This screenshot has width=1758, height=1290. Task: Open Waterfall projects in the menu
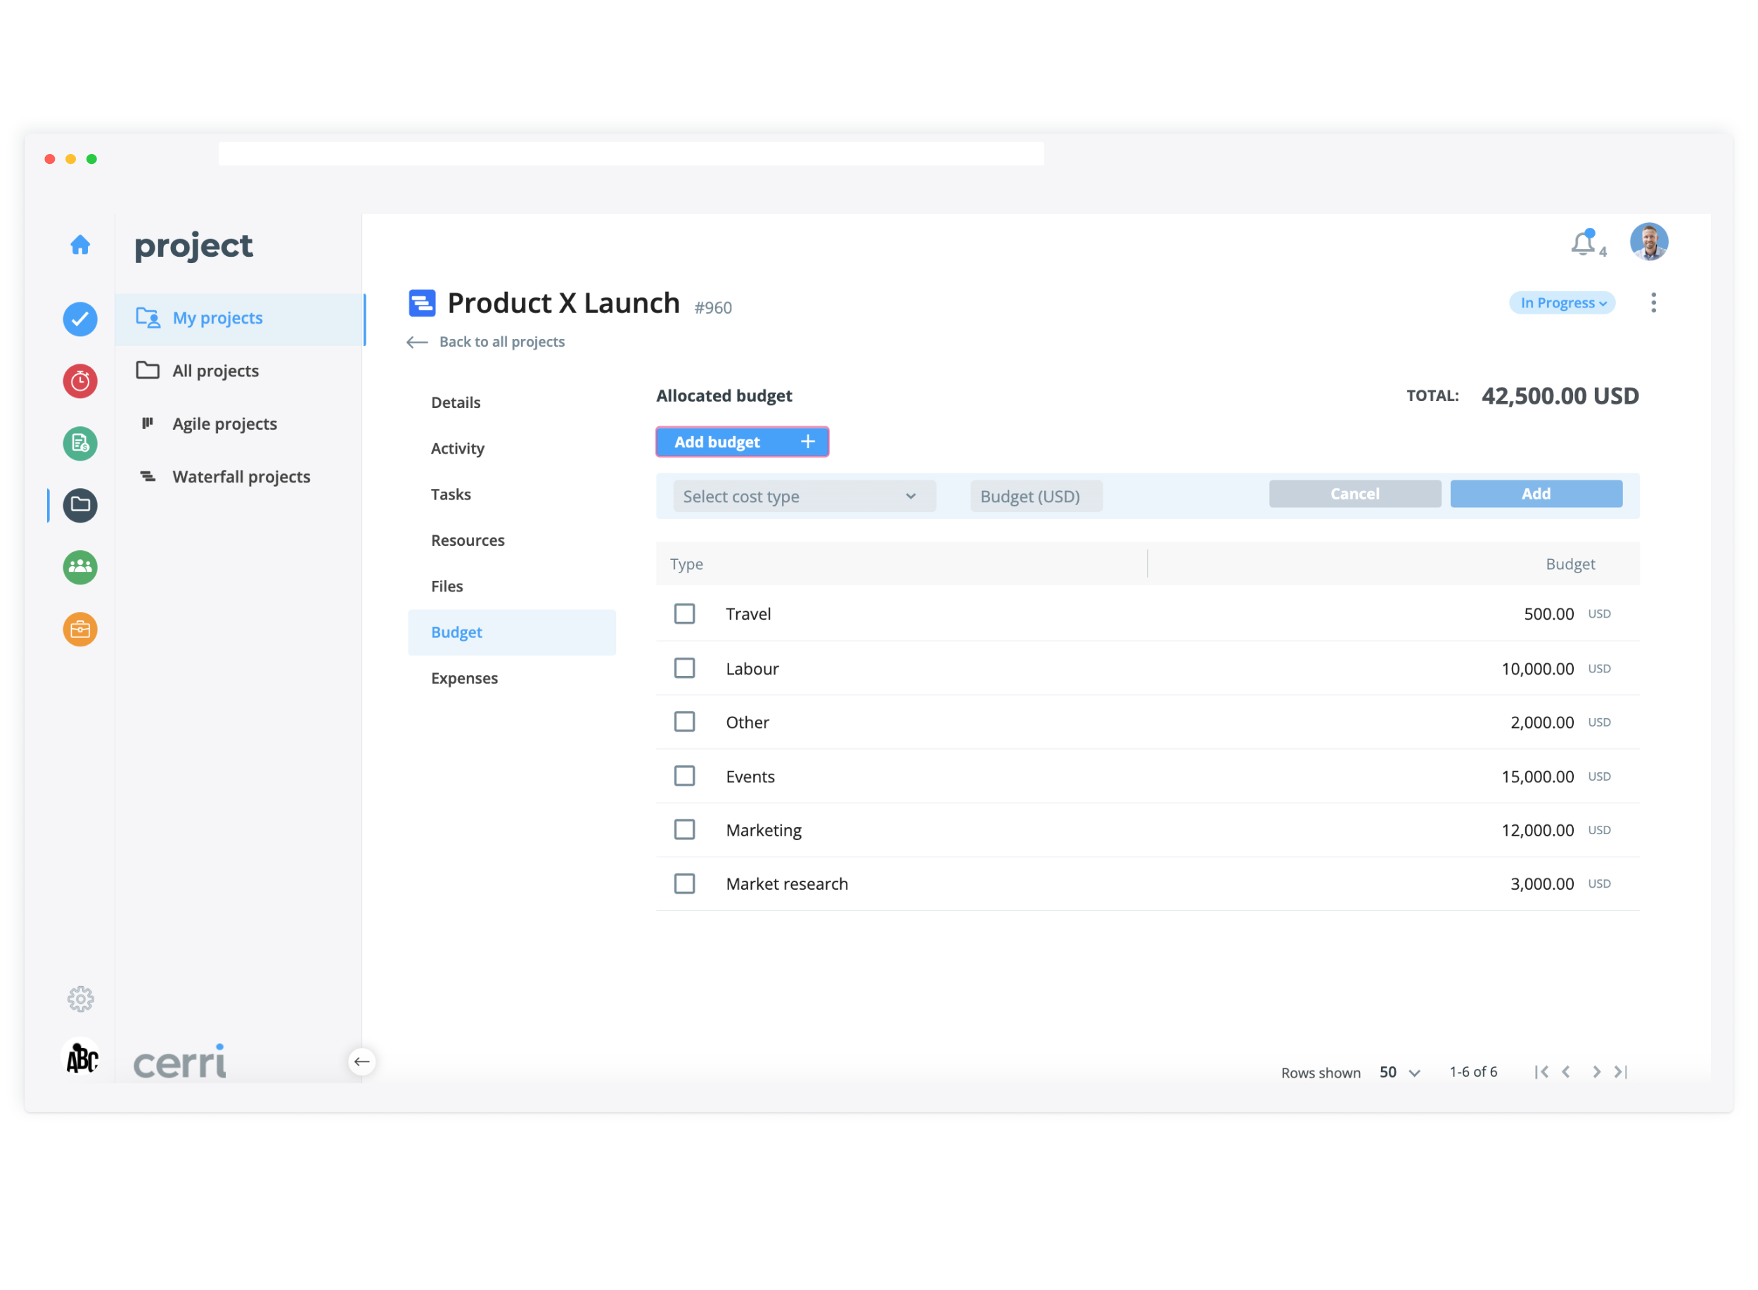pyautogui.click(x=241, y=476)
